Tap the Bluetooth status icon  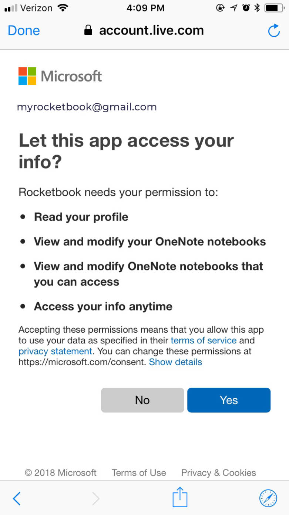click(x=257, y=8)
